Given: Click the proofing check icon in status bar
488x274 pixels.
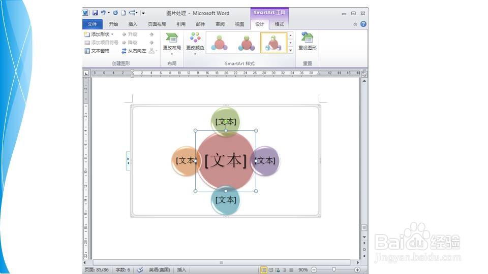Looking at the screenshot, I should [140, 269].
